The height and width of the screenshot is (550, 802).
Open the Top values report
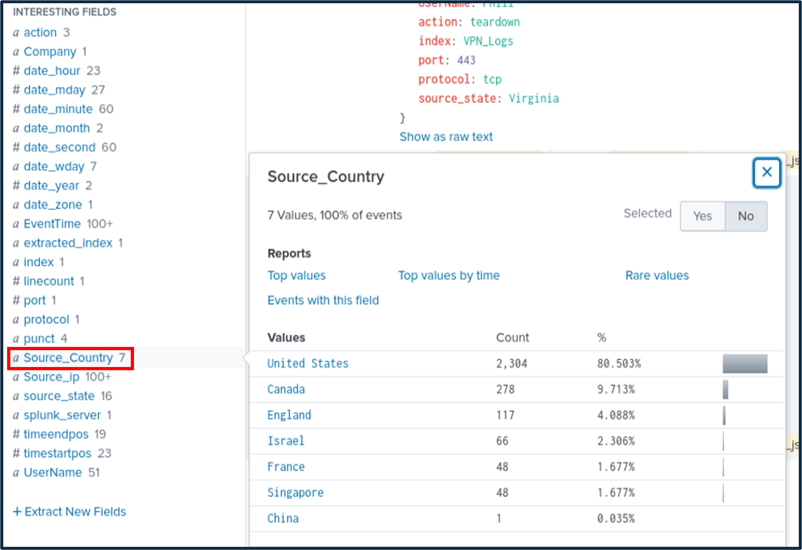296,275
